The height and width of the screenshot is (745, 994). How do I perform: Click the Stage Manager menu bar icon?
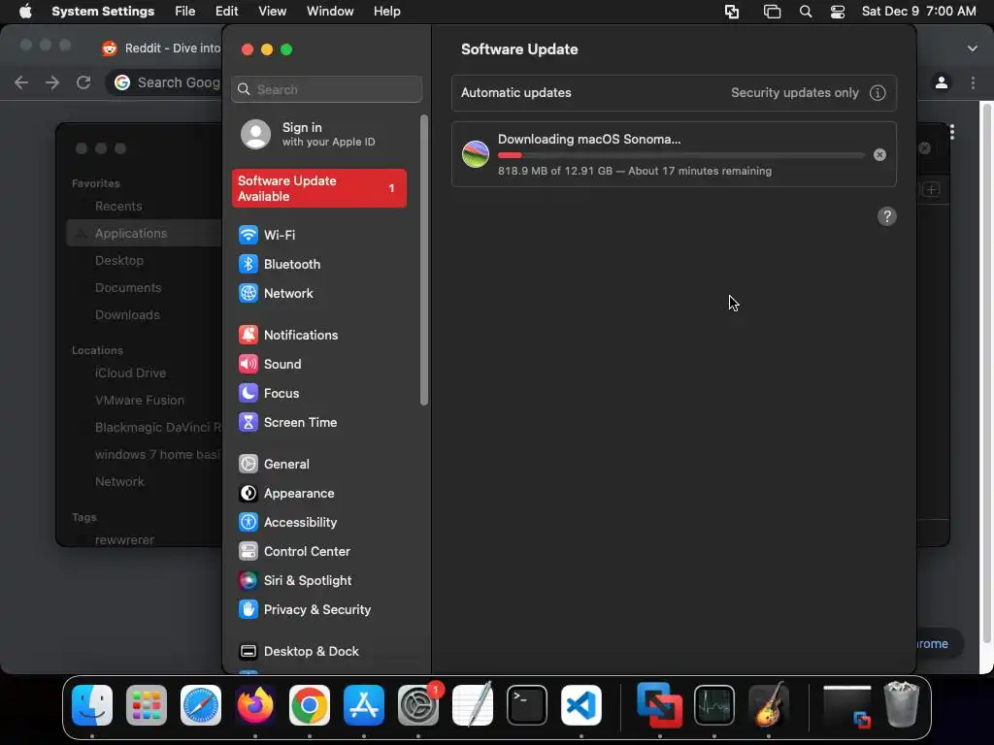pyautogui.click(x=772, y=12)
